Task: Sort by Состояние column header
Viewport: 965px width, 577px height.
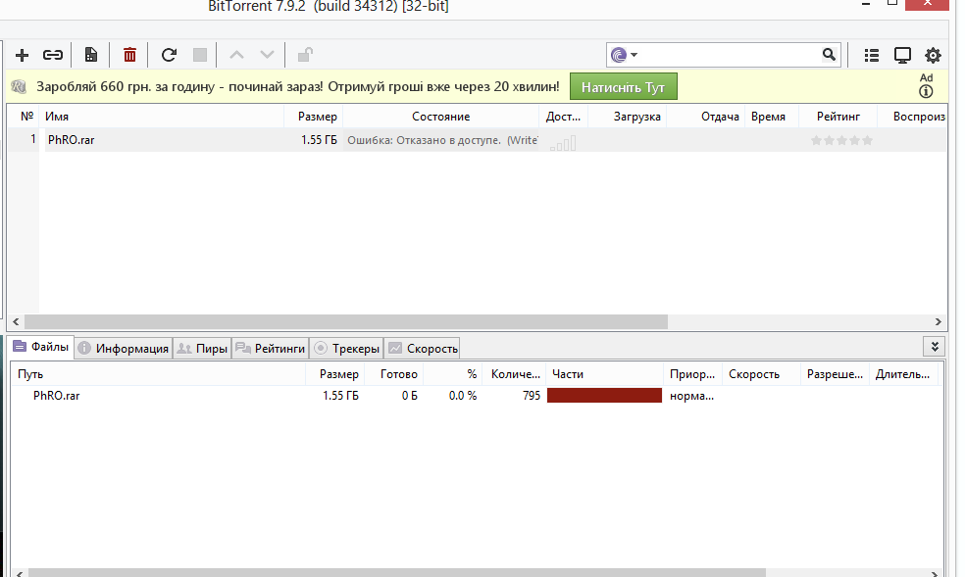Action: click(440, 117)
